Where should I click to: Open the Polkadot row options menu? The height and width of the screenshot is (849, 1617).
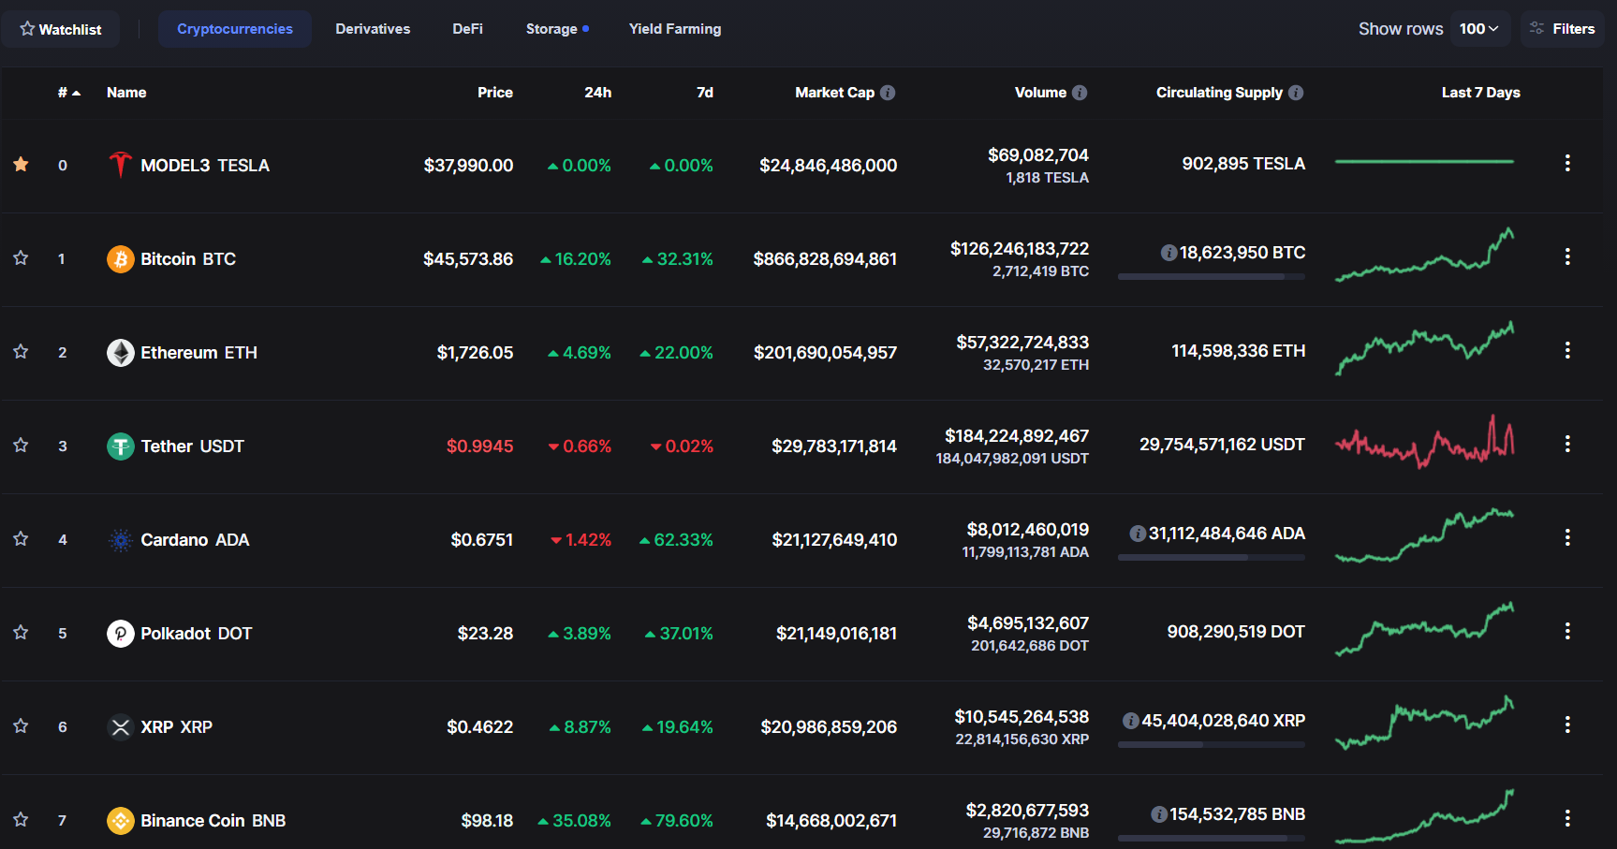[1567, 631]
